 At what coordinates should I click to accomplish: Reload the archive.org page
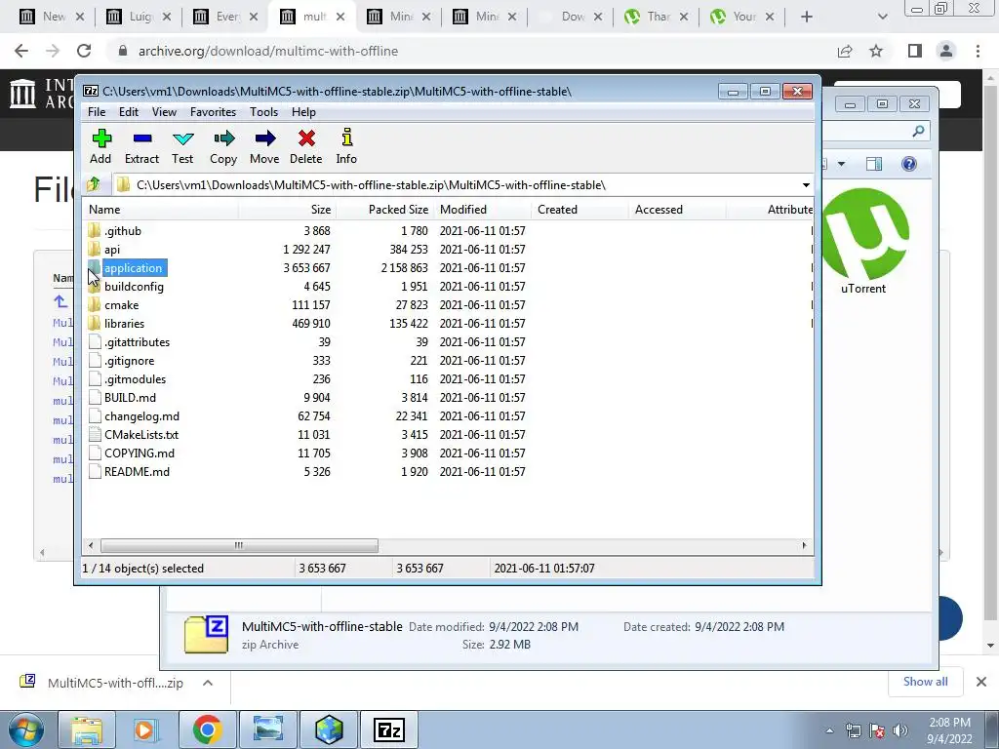pos(84,51)
